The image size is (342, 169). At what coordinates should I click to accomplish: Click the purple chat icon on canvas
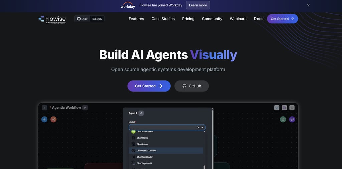click(292, 119)
